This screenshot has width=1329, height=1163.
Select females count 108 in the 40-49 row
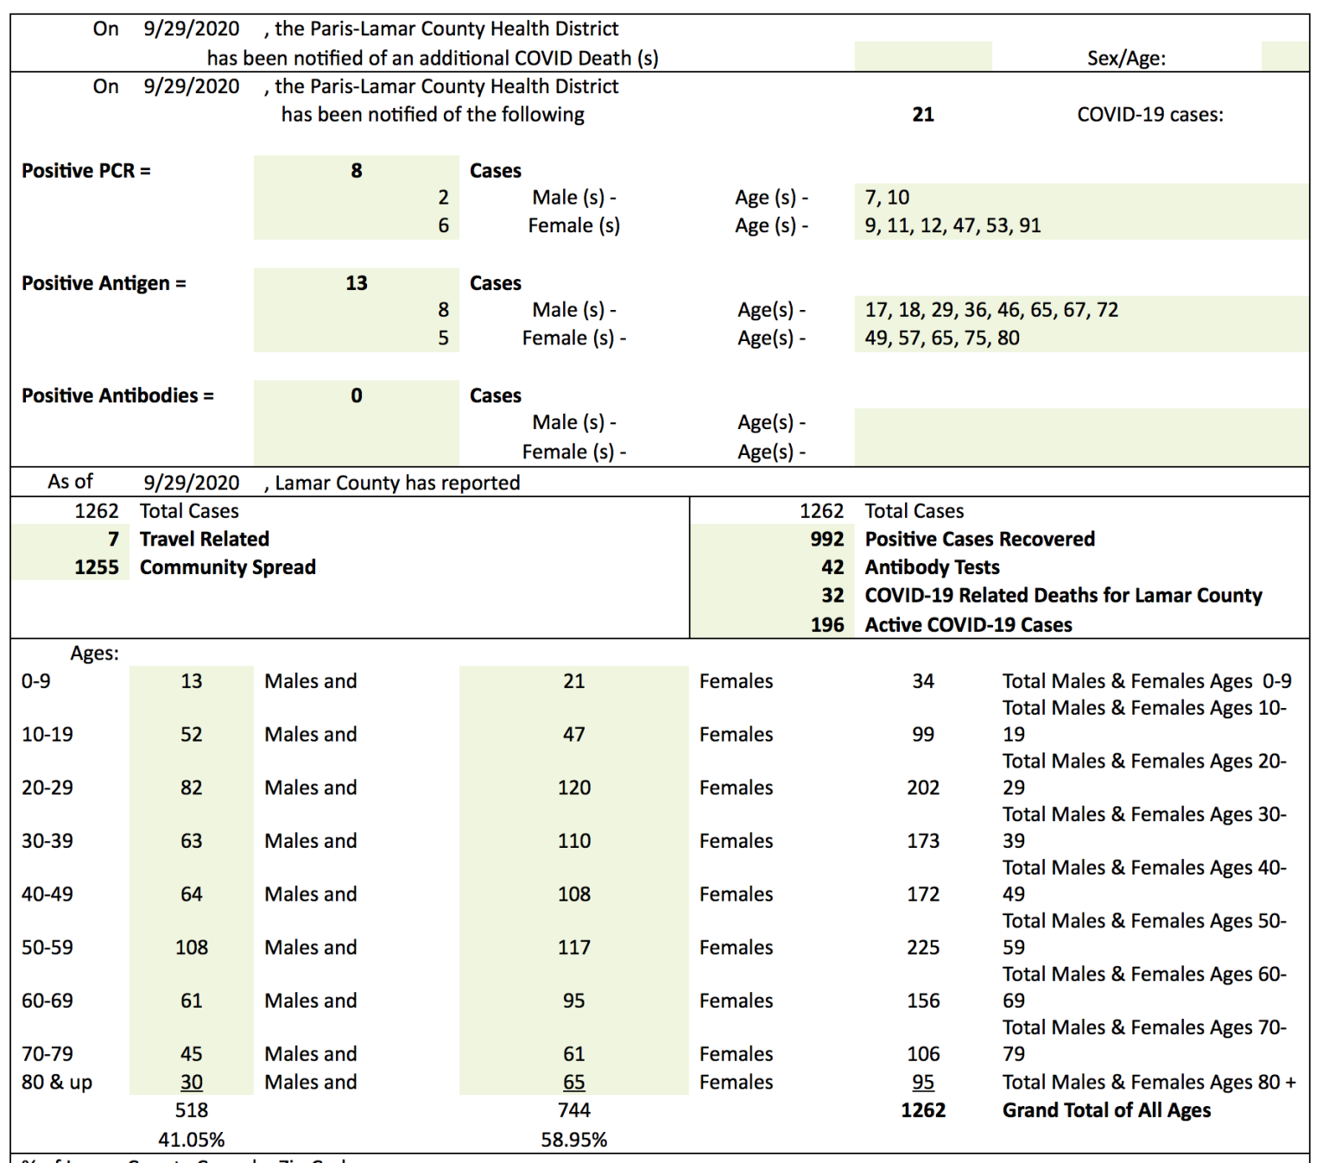[x=574, y=894]
